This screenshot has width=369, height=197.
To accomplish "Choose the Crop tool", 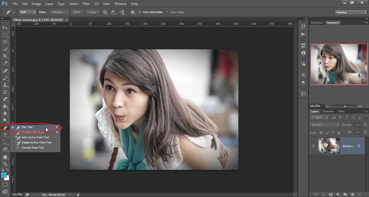I will [x=5, y=56].
